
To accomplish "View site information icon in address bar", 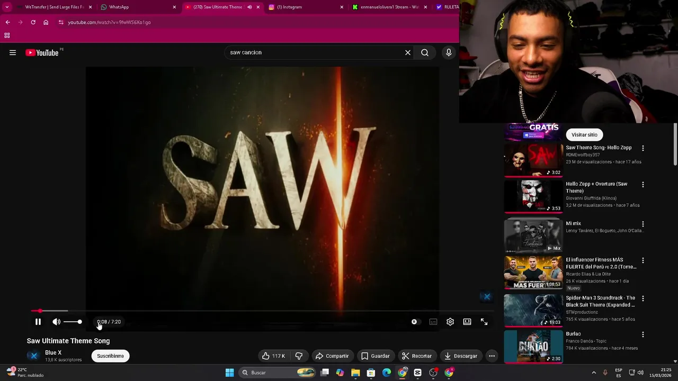I will click(61, 22).
